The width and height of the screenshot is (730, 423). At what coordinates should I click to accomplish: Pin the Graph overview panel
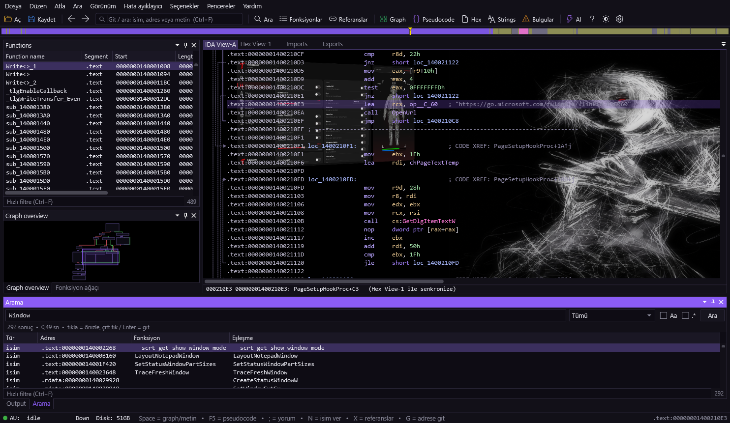(185, 216)
